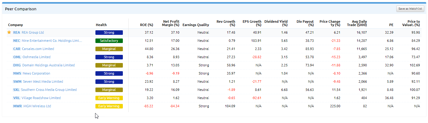Viewport: 428px width, 123px height.
Task: Sort by Company column header
Action: (x=15, y=25)
